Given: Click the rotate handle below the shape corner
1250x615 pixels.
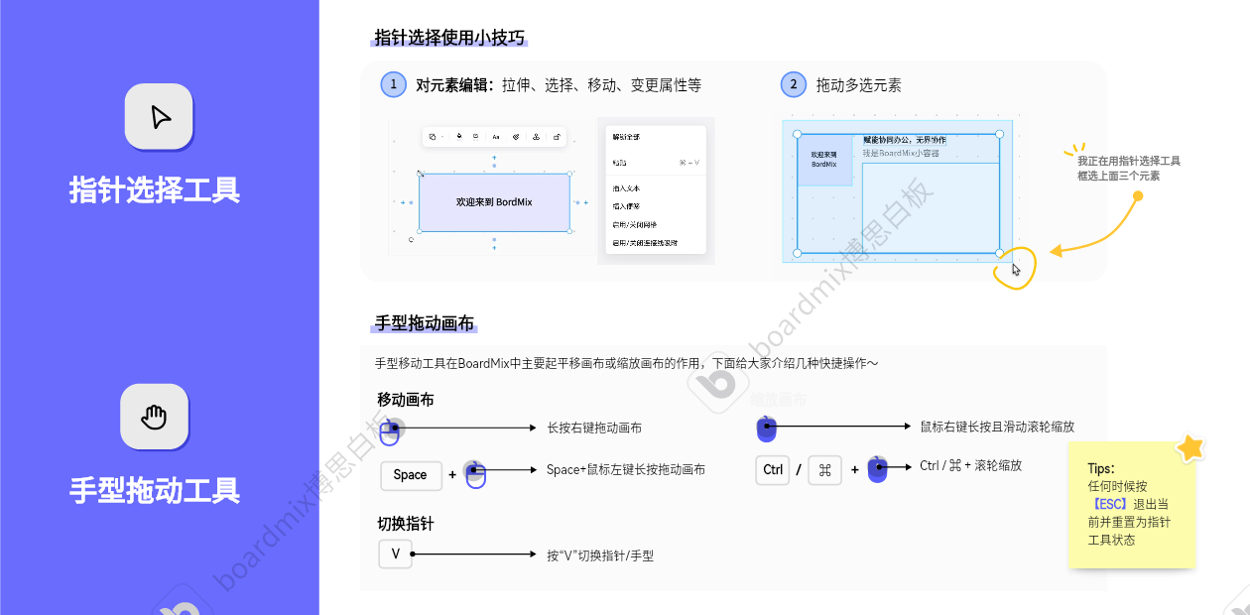Looking at the screenshot, I should click(x=411, y=239).
